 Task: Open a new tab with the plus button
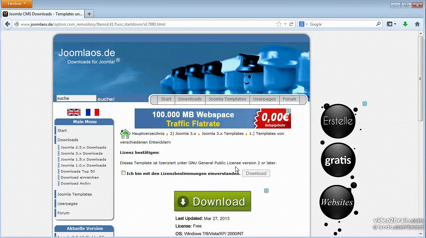coord(89,14)
